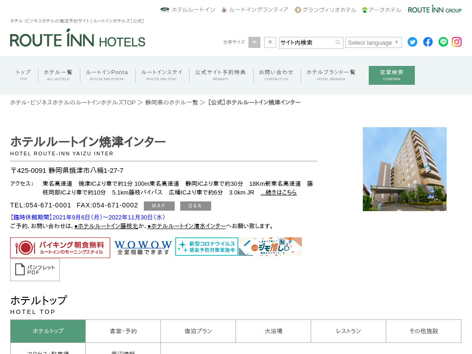
Task: Open the Select language dropdown
Action: click(373, 42)
